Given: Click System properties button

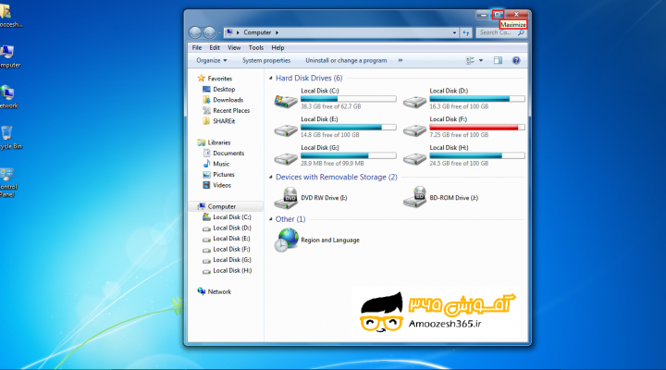Looking at the screenshot, I should [x=266, y=60].
